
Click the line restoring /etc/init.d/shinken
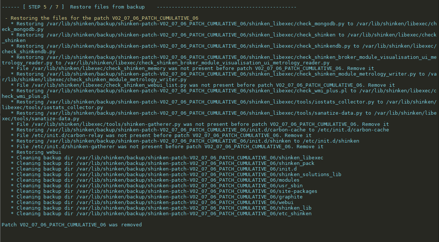coord(185,141)
